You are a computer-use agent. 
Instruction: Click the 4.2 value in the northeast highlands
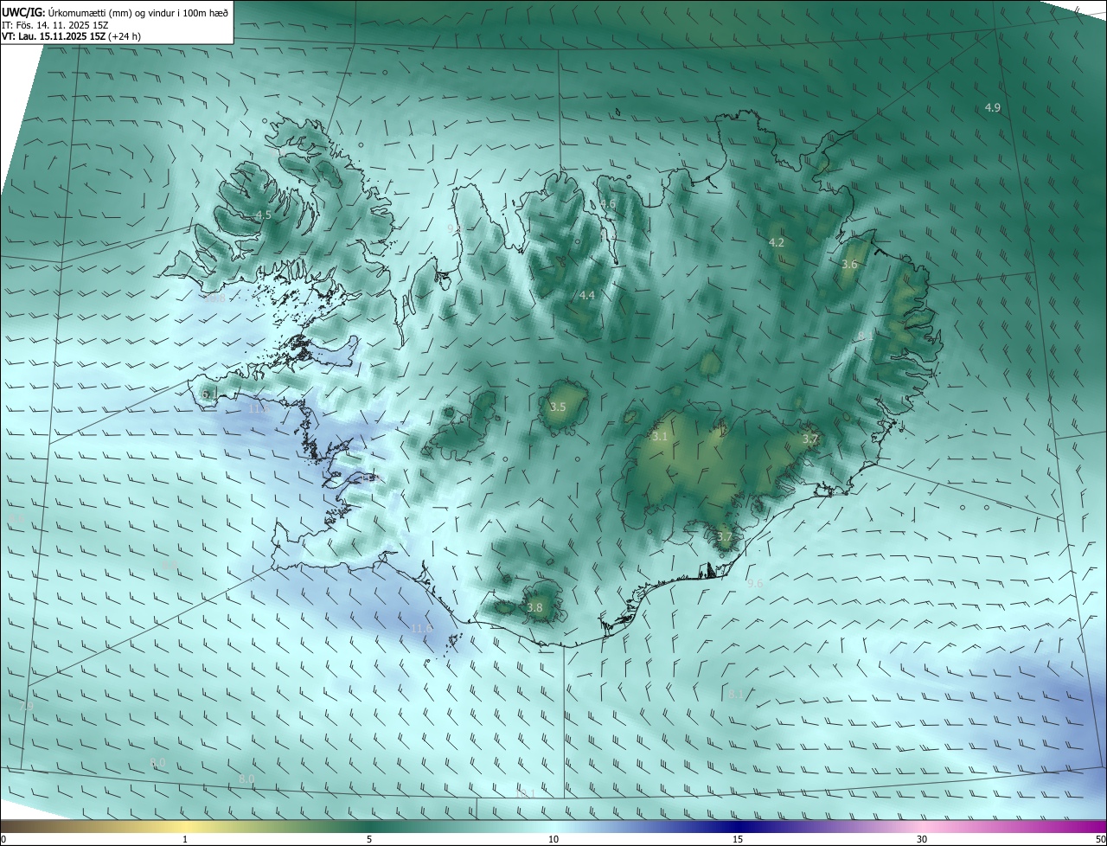pos(777,243)
